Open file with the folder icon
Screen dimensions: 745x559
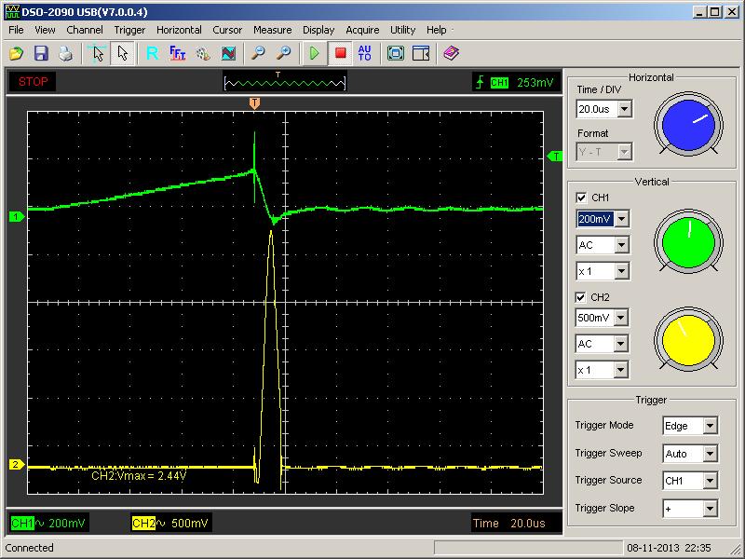(17, 53)
